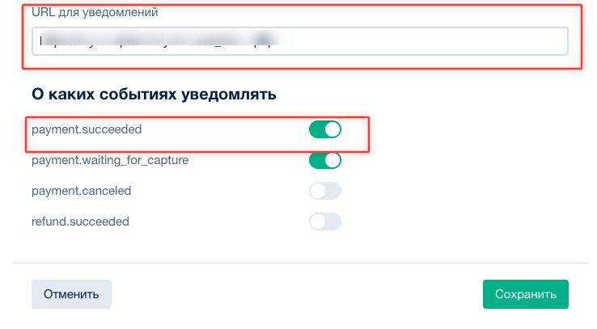597x329 pixels.
Task: Click the notification URL input field
Action: point(299,41)
